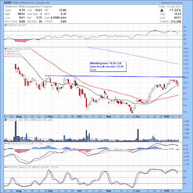Click the +1.32% percent change

tap(175, 10)
